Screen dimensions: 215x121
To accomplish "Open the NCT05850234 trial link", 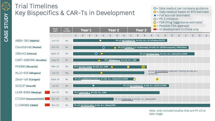I will (136, 86).
